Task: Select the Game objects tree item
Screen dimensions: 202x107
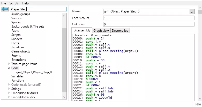Action: point(21,51)
